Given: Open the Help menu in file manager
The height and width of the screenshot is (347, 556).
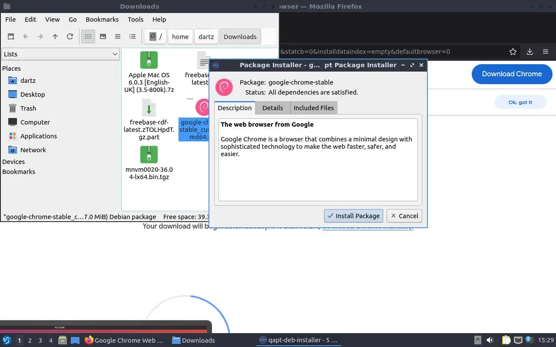Looking at the screenshot, I should click(x=159, y=20).
